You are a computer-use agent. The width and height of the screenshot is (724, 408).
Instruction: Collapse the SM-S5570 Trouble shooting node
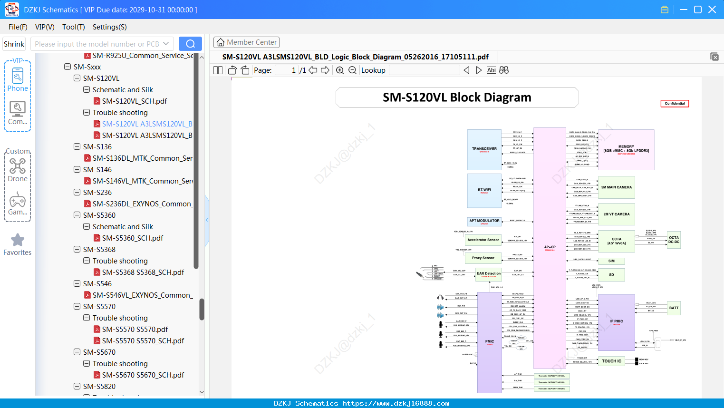87,318
